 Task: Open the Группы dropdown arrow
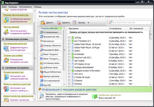point(88,23)
